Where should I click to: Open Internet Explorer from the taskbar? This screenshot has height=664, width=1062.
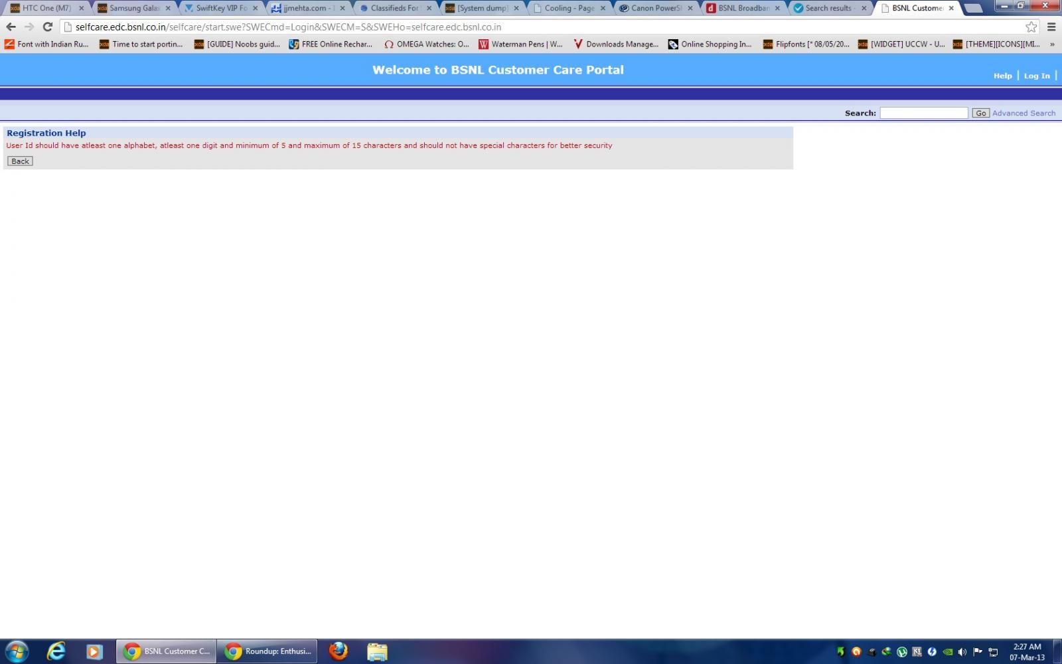(x=56, y=651)
